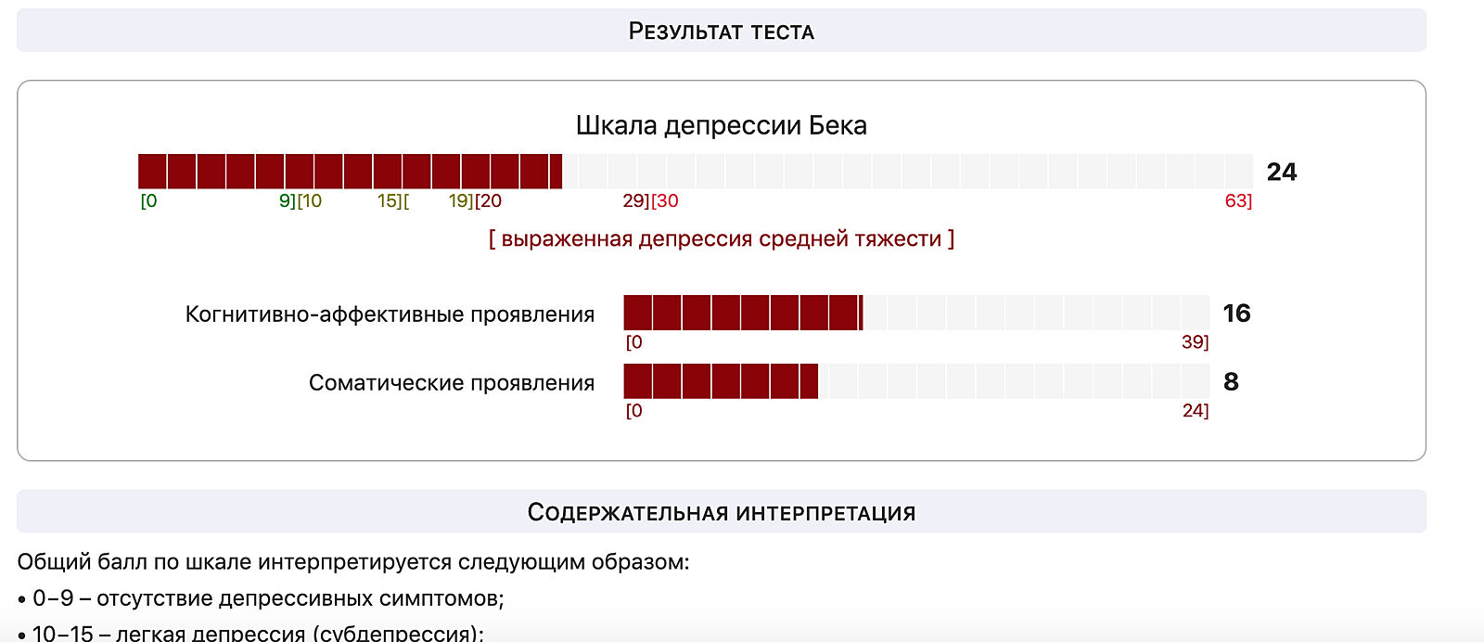1484x642 pixels.
Task: Click the Beck depression scale progress bar
Action: (695, 172)
